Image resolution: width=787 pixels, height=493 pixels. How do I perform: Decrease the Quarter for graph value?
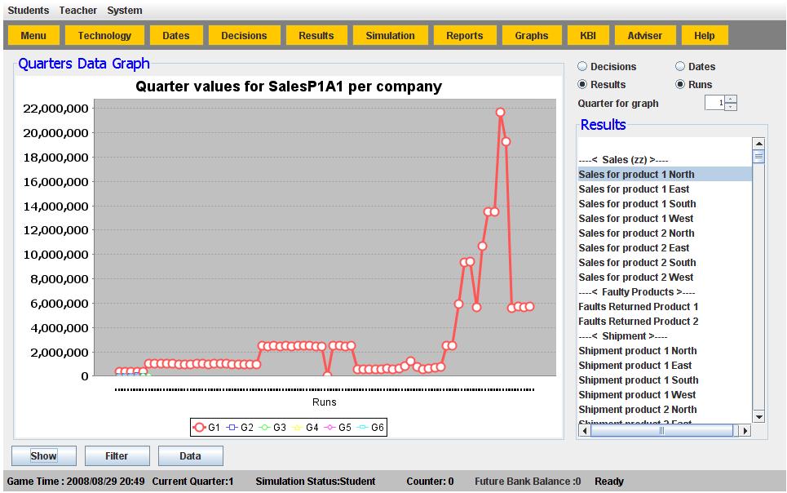tap(731, 107)
